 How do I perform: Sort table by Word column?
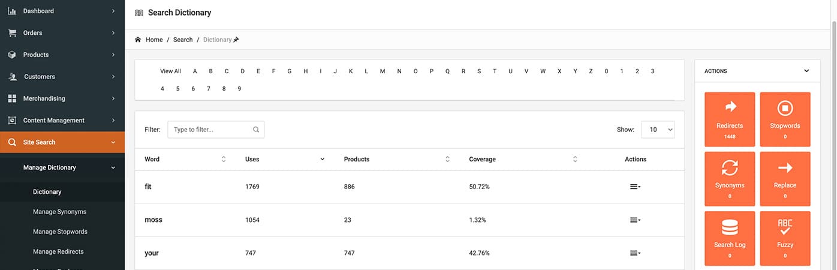coord(224,159)
